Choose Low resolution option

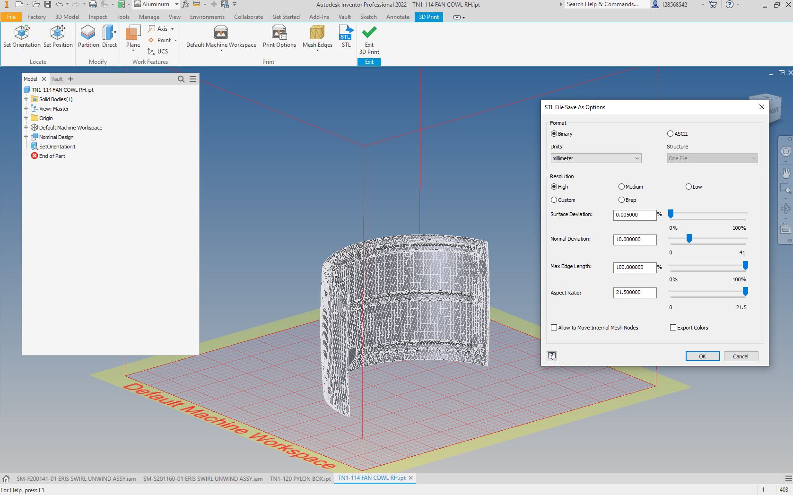click(688, 187)
